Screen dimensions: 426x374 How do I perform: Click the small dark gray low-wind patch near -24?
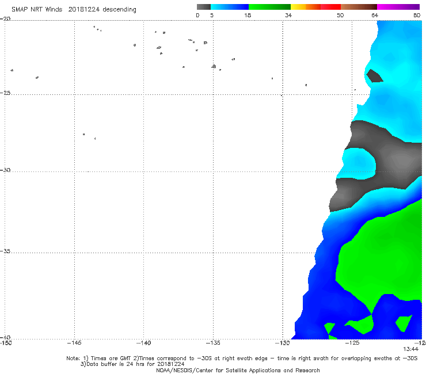coord(374,77)
